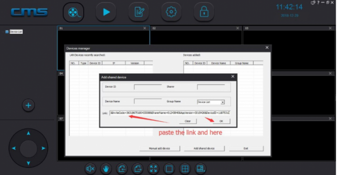Click the PTZ left arrow
The width and height of the screenshot is (338, 175).
(x=14, y=148)
